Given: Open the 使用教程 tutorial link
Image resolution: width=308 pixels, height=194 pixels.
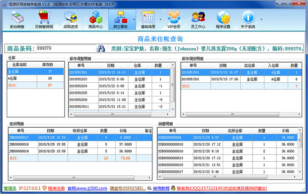Looking at the screenshot, I should click(x=161, y=188).
